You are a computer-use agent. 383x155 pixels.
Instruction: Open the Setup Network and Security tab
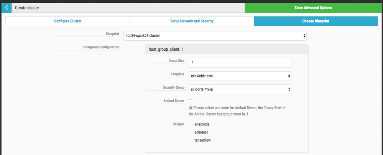pyautogui.click(x=192, y=21)
